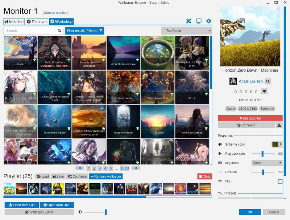The height and width of the screenshot is (220, 290).
Task: Adjust the Playback rate slider
Action: pyautogui.click(x=262, y=154)
